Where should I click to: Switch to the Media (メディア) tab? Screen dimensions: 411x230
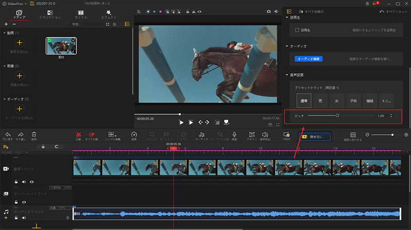(19, 14)
